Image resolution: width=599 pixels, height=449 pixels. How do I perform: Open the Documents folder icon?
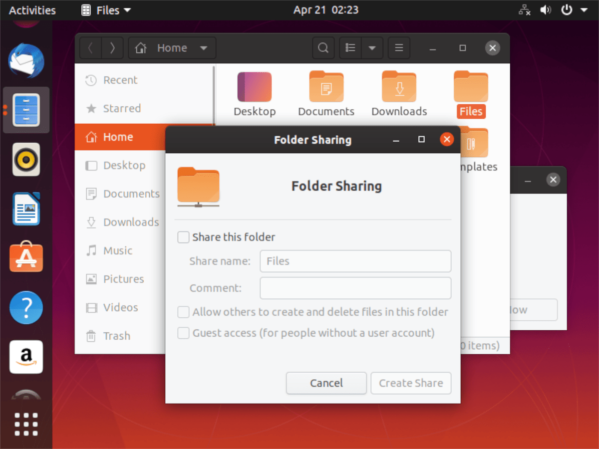pos(326,86)
